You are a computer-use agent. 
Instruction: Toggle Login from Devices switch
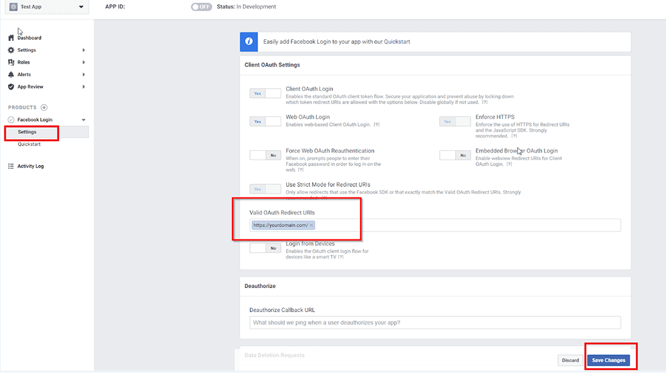point(265,248)
